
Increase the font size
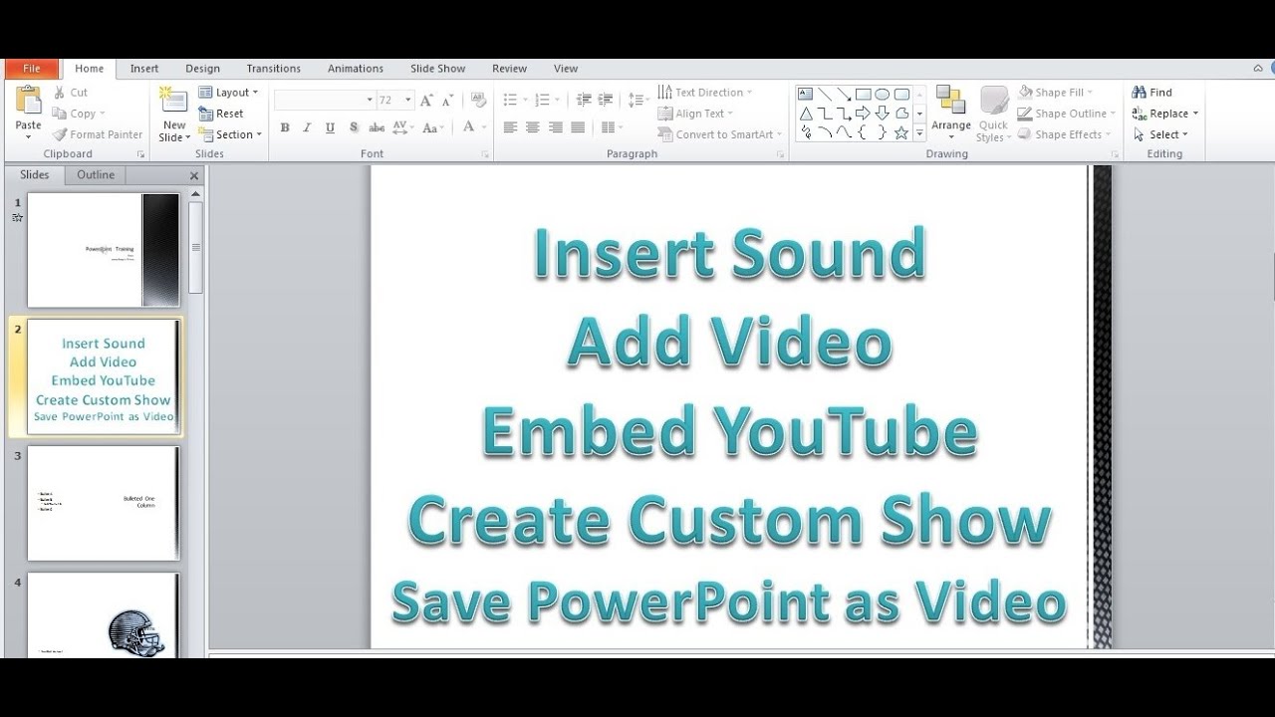click(x=426, y=100)
